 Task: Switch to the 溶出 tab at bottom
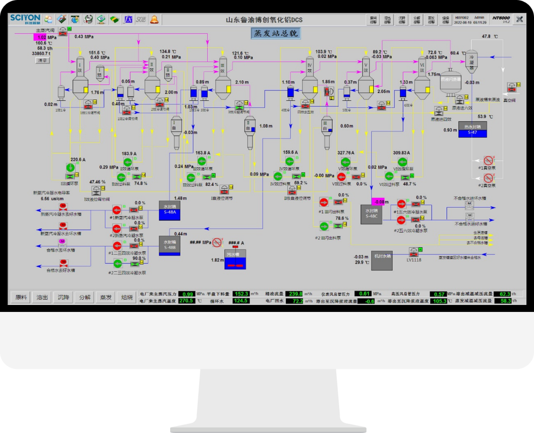click(x=42, y=297)
